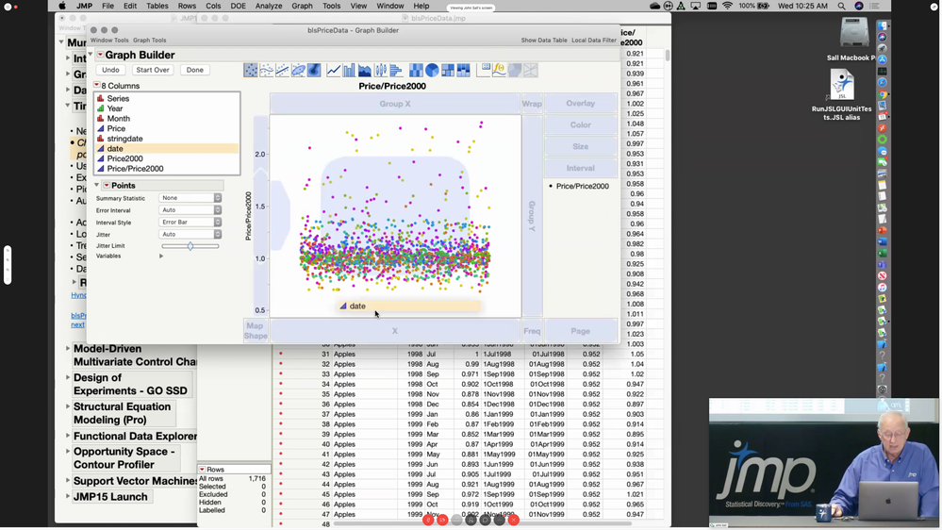Viewport: 942px width, 530px height.
Task: Click the Area chart element icon
Action: (365, 70)
